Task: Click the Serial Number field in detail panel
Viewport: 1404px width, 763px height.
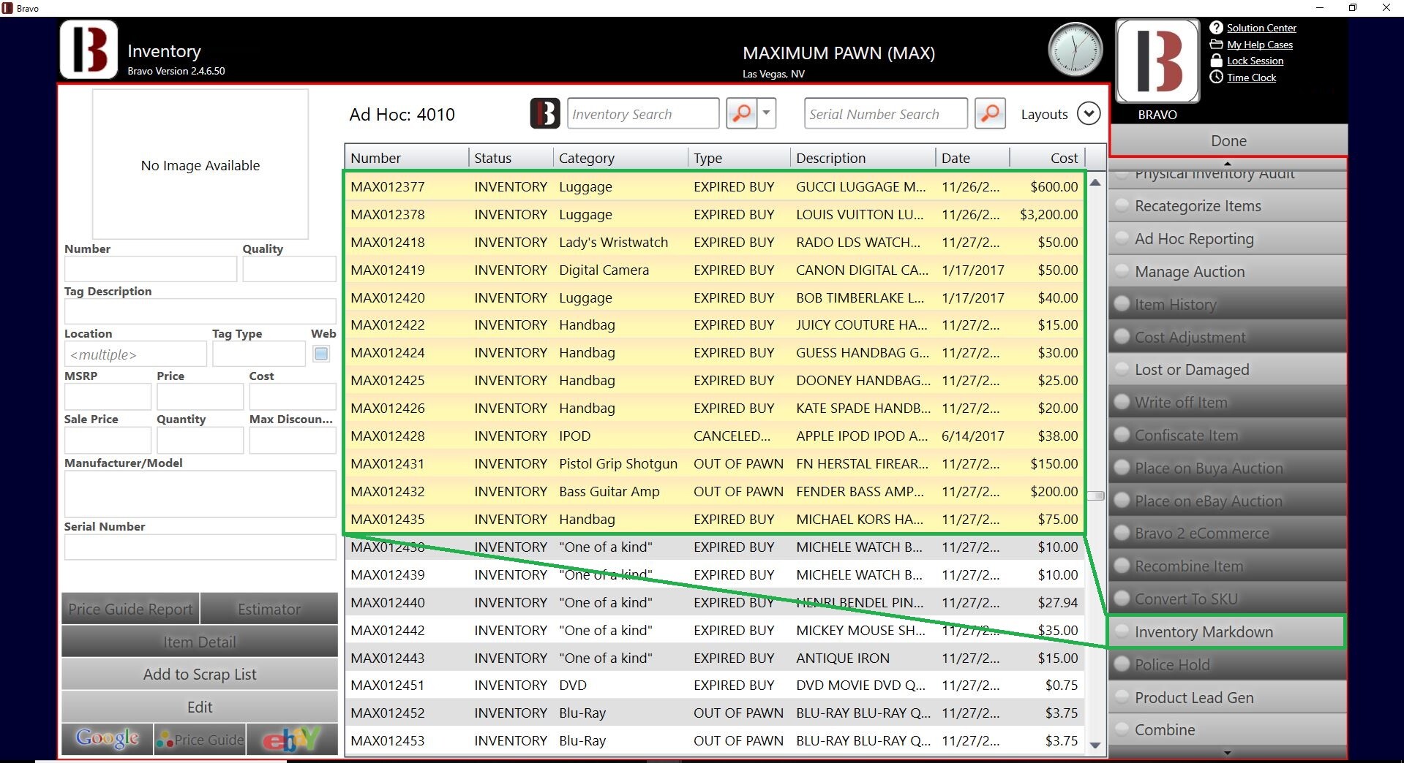Action: (200, 547)
